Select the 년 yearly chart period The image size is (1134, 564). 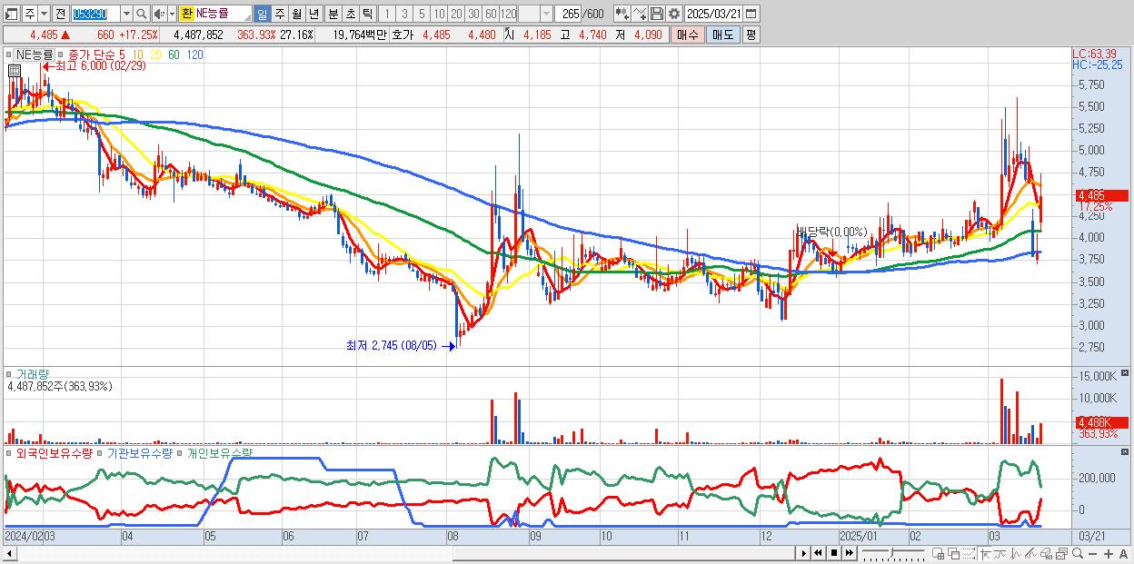click(x=313, y=14)
